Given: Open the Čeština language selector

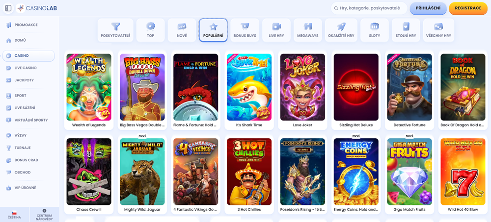Looking at the screenshot, I should tap(14, 214).
